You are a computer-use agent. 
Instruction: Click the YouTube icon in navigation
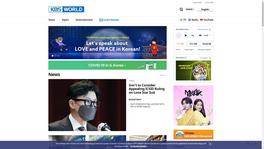coord(201,20)
